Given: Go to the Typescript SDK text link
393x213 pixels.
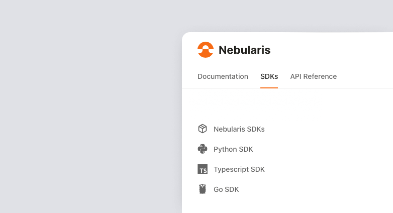Looking at the screenshot, I should [239, 169].
